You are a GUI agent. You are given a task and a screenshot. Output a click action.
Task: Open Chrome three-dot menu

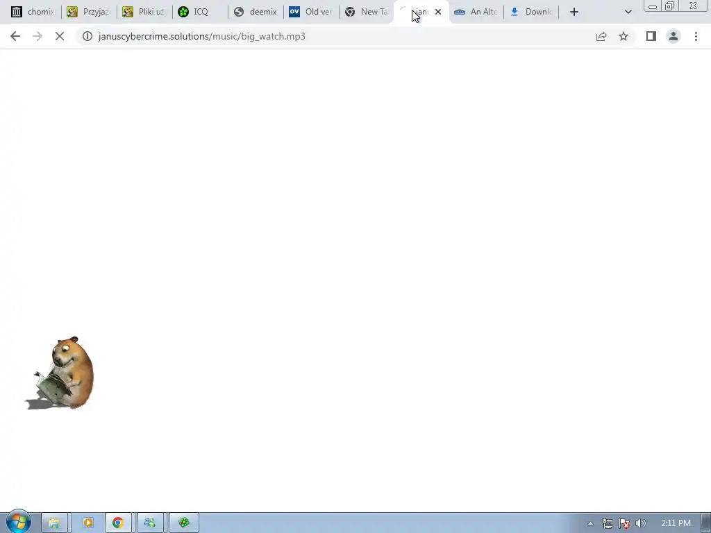tap(696, 36)
